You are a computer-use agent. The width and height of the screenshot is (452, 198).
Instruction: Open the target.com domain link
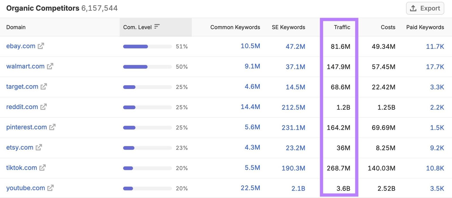(22, 87)
